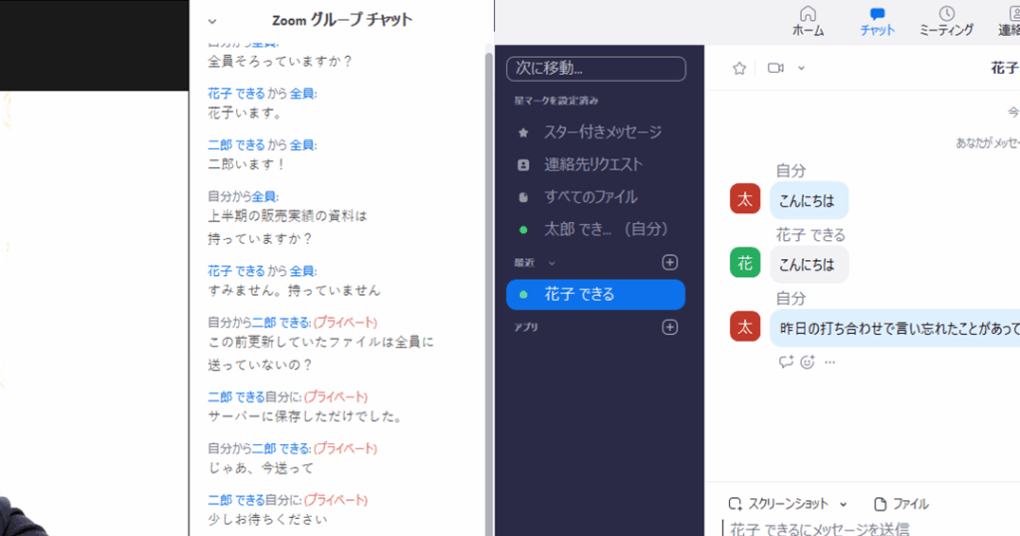Reply to the 昨日の打ち合わせ message
Image resolution: width=1020 pixels, height=536 pixels.
point(786,362)
